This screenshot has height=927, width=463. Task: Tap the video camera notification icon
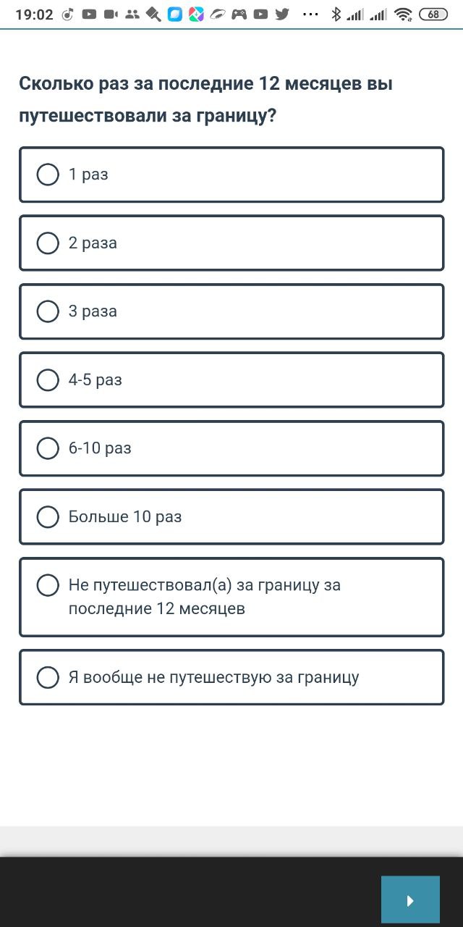(111, 14)
